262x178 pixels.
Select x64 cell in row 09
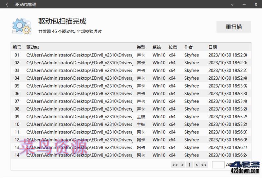click(x=172, y=117)
